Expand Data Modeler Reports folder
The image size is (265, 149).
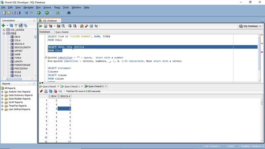coord(2,99)
